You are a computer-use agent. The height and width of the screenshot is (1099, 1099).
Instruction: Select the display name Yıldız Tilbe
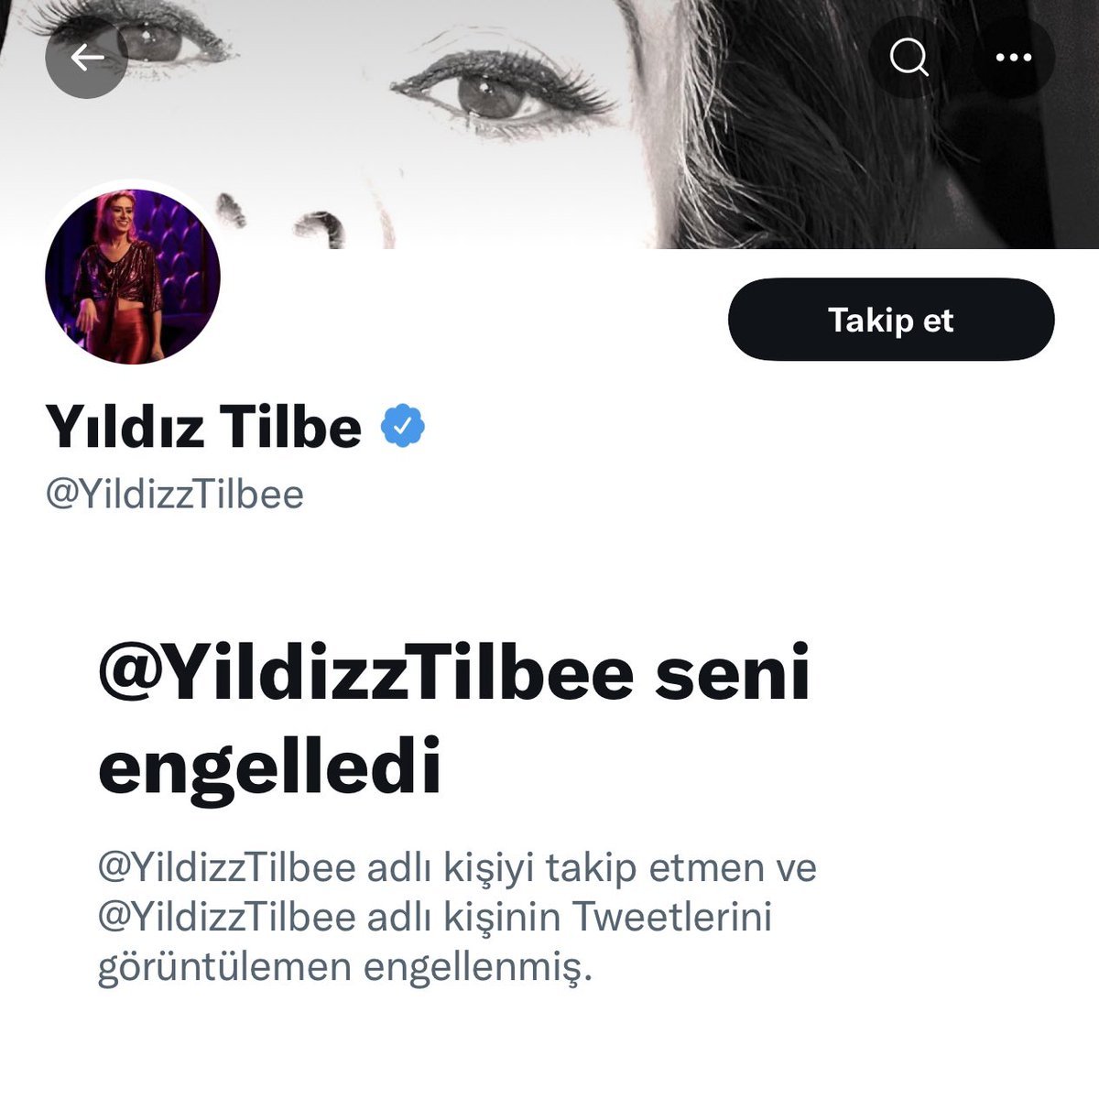[x=203, y=427]
